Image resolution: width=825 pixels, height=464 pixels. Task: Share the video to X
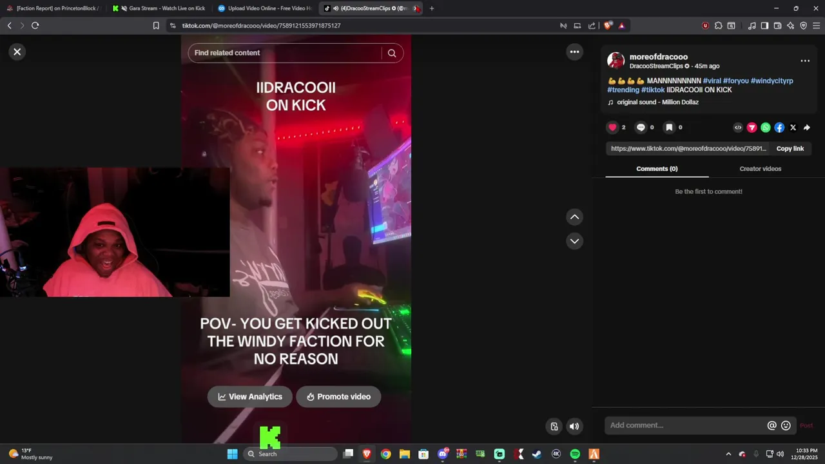click(793, 128)
